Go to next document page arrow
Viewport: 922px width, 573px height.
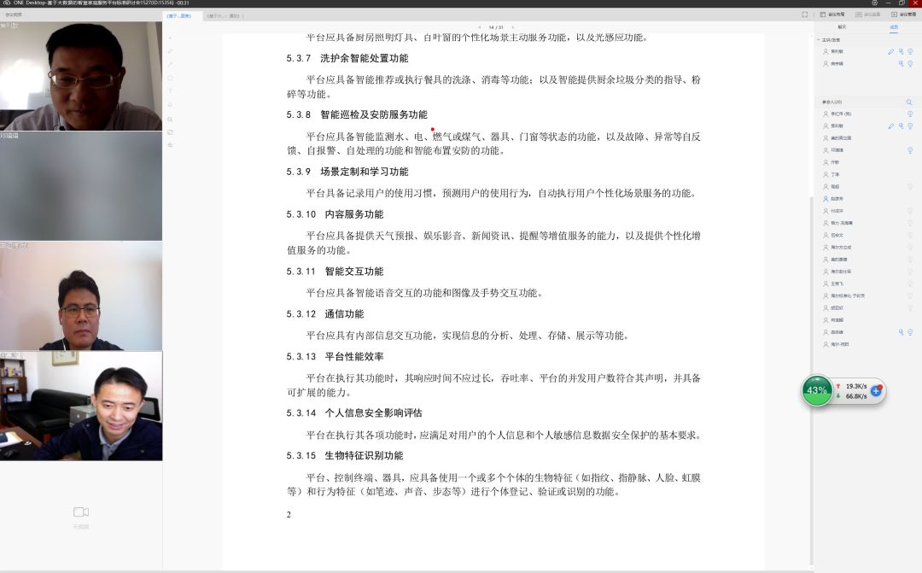513,27
